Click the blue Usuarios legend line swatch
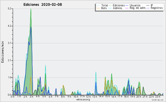 pos(127,6)
